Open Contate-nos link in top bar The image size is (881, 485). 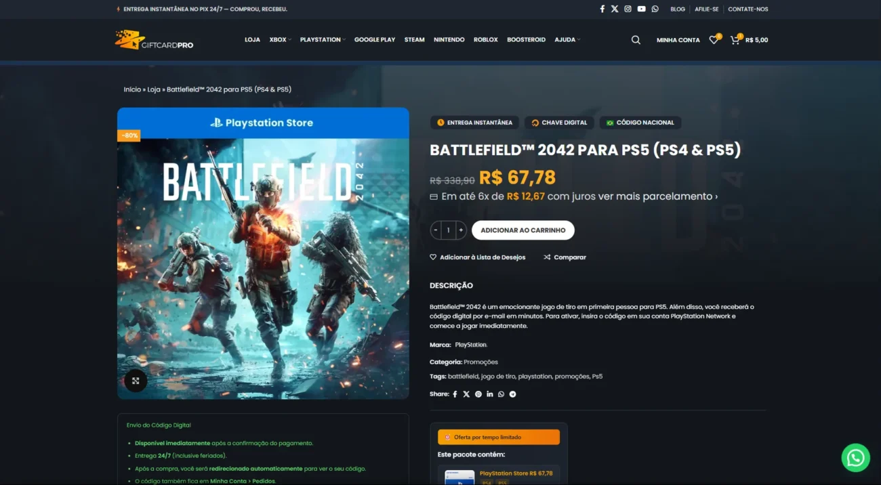click(x=748, y=9)
